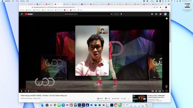The image size is (193, 108).
Task: Open the Fik-Shun & Dytto related video thumbnail
Action: click(x=140, y=99)
